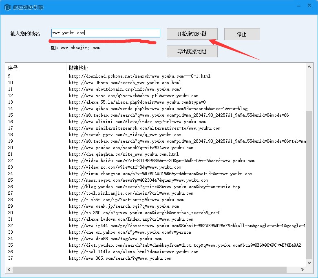Select row 23 video.so.com link
This screenshot has width=318, height=278.
[x=125, y=167]
